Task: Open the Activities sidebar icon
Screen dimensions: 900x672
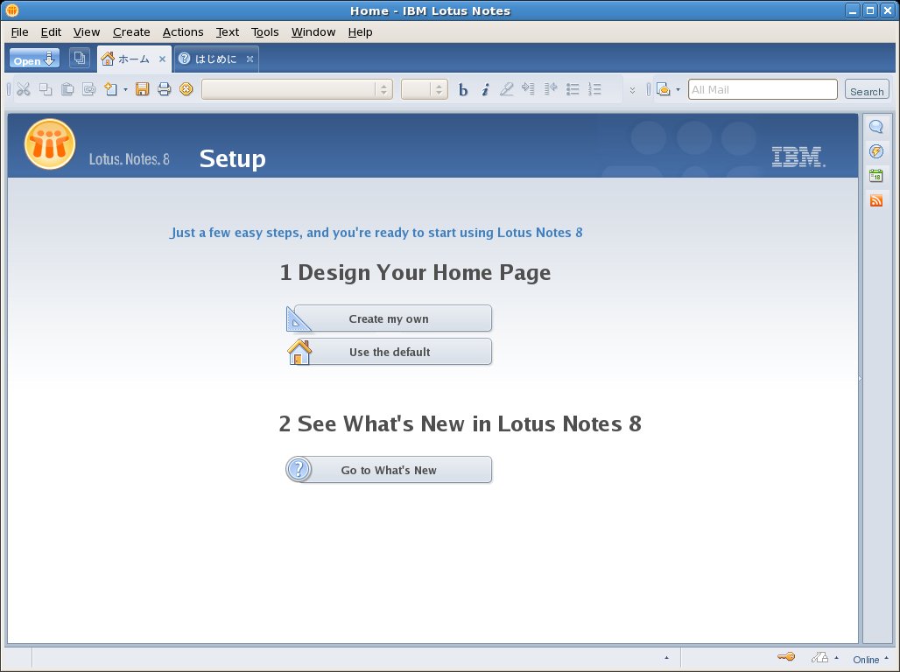Action: 875,151
